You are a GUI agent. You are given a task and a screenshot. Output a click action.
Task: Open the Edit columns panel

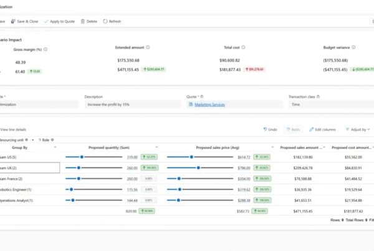pyautogui.click(x=322, y=129)
